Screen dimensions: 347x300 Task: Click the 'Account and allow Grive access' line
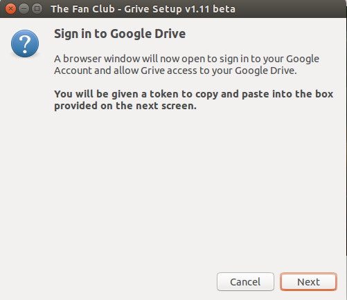tap(175, 71)
